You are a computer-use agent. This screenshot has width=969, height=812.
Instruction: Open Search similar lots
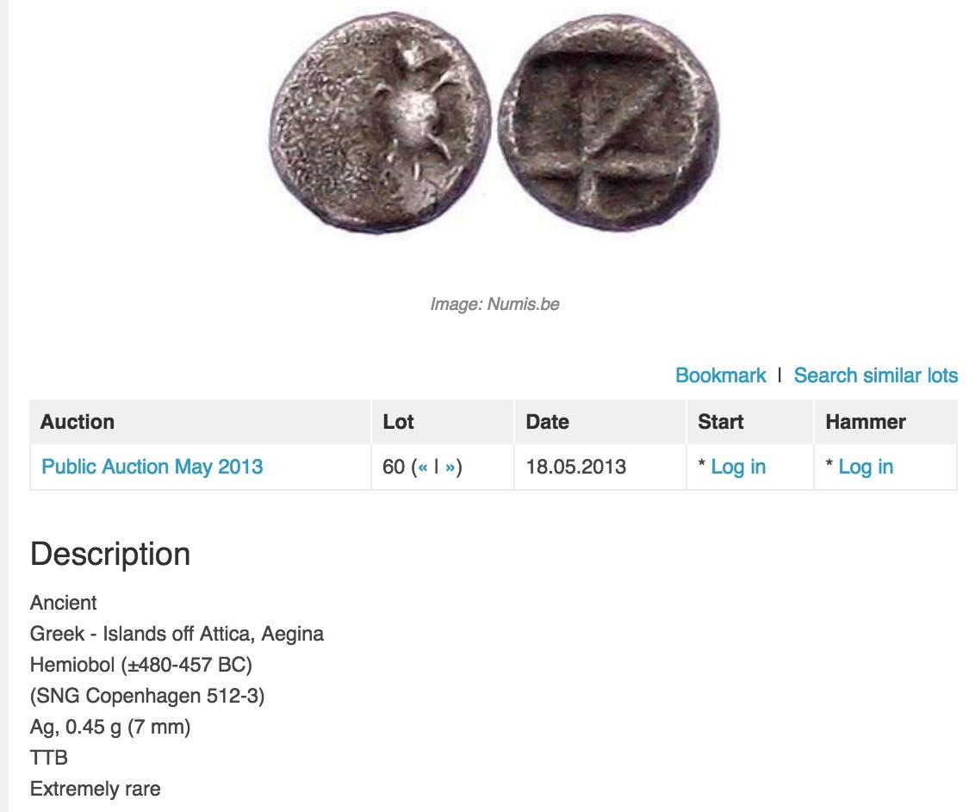point(875,375)
